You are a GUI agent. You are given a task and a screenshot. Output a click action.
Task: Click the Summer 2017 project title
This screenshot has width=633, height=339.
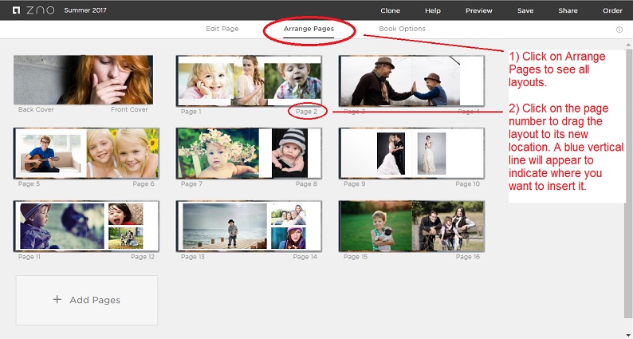tap(85, 10)
